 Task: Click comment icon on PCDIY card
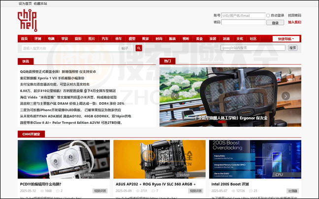(x=58, y=191)
